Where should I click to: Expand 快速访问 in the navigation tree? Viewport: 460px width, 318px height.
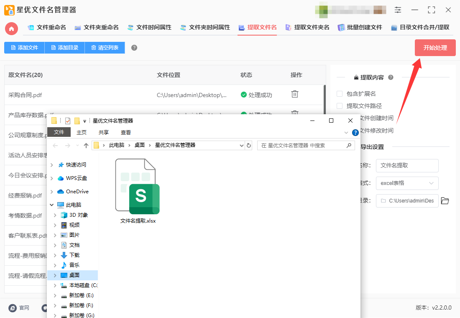coord(52,165)
